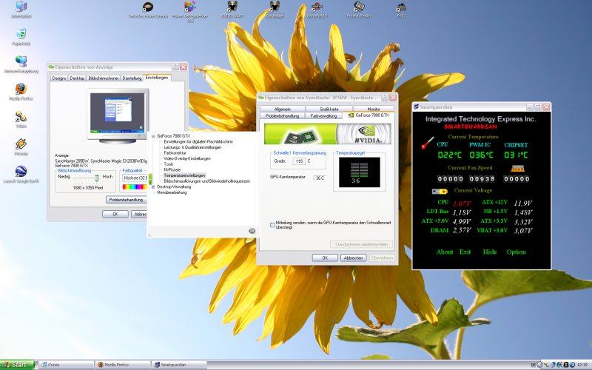
Task: Switch to the Designs tab
Action: [x=59, y=78]
